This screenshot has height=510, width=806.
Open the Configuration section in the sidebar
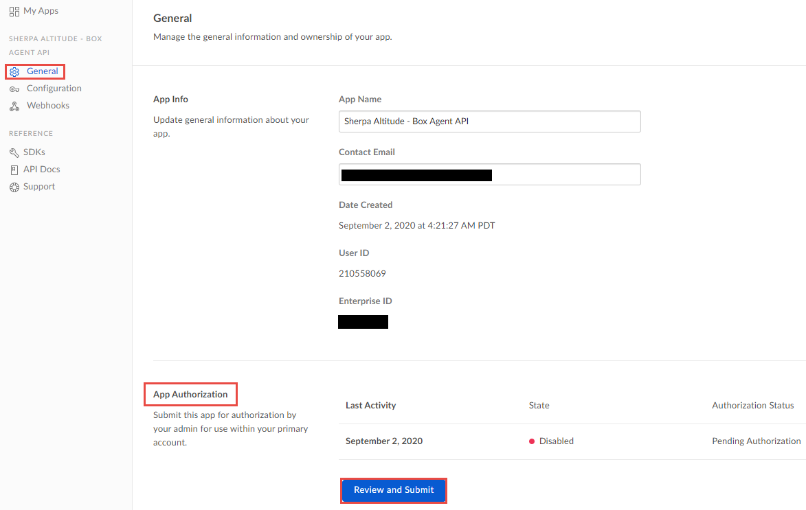point(54,89)
